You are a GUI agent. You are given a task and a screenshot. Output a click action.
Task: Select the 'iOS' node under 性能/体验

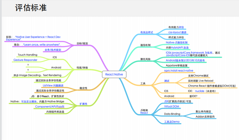coord(55,57)
